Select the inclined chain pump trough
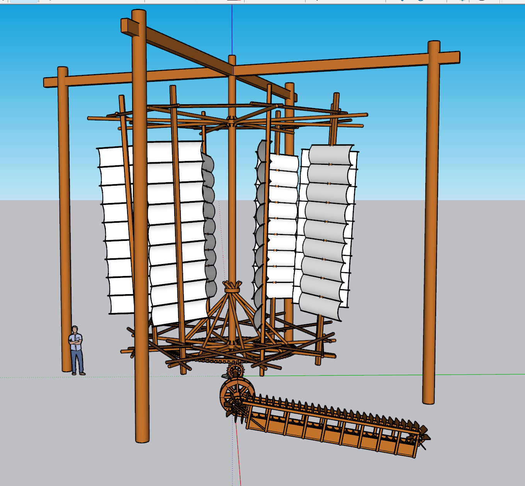Image resolution: width=525 pixels, height=486 pixels. pos(332,428)
